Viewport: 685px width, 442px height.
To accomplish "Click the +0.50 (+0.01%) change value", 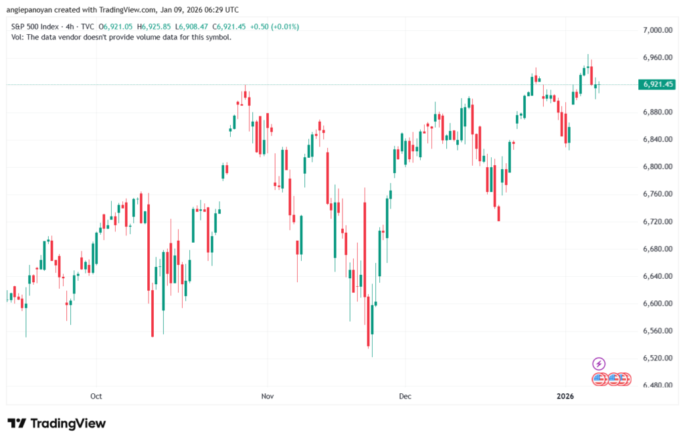I will point(276,27).
